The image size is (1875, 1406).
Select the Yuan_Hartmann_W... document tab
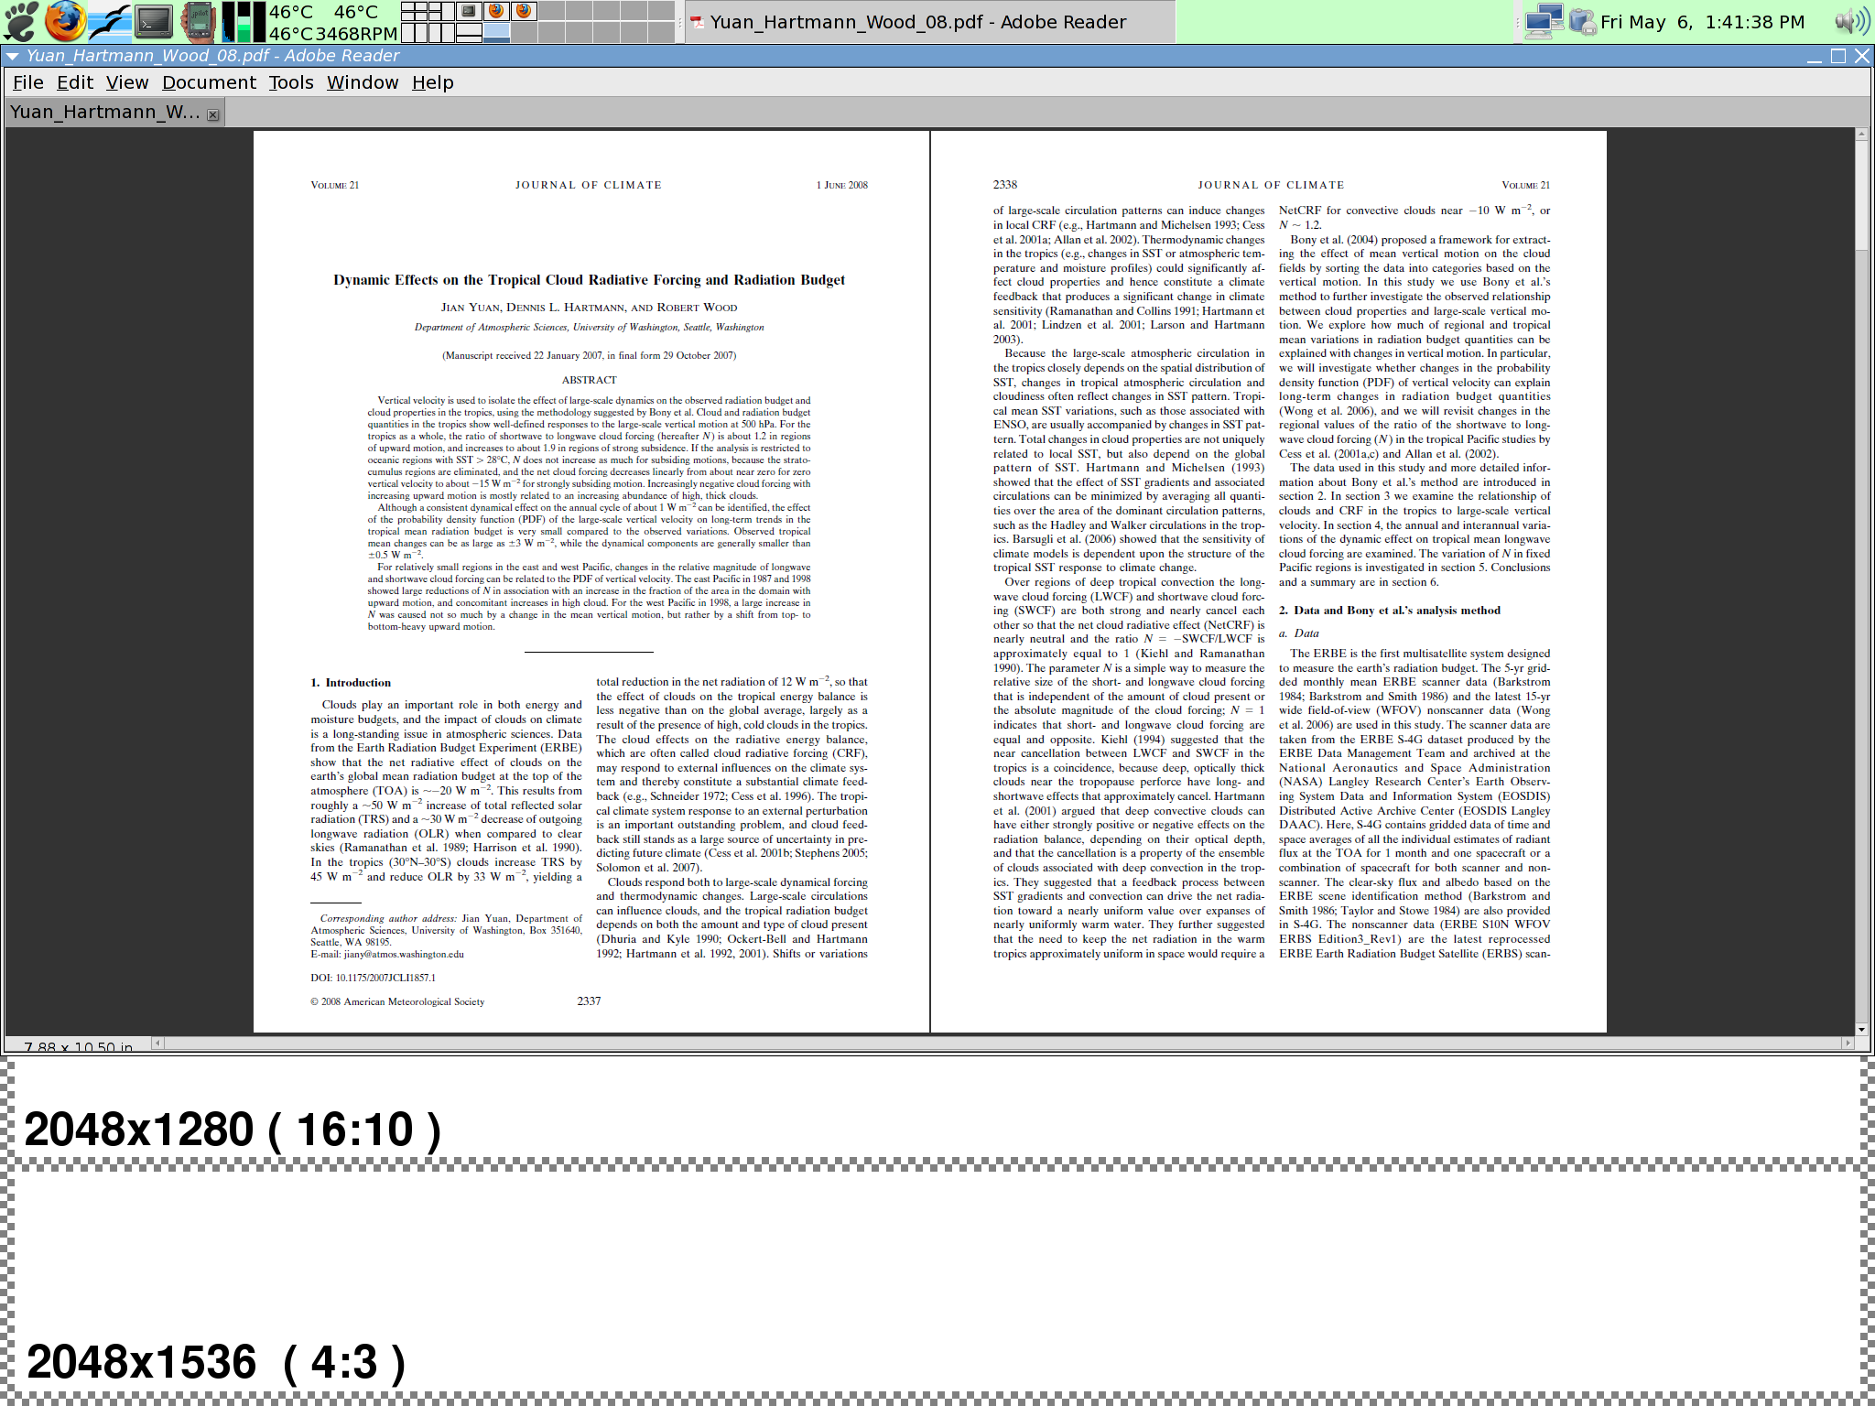tap(105, 113)
